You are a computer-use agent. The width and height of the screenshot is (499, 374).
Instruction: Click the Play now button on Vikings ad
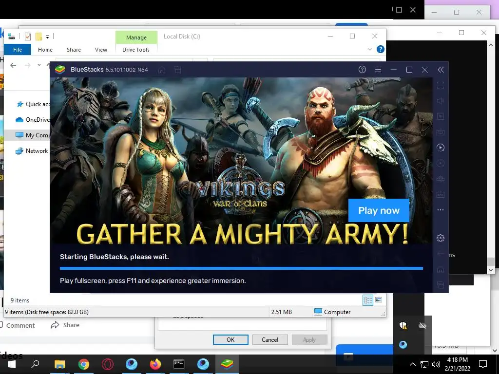click(x=379, y=210)
